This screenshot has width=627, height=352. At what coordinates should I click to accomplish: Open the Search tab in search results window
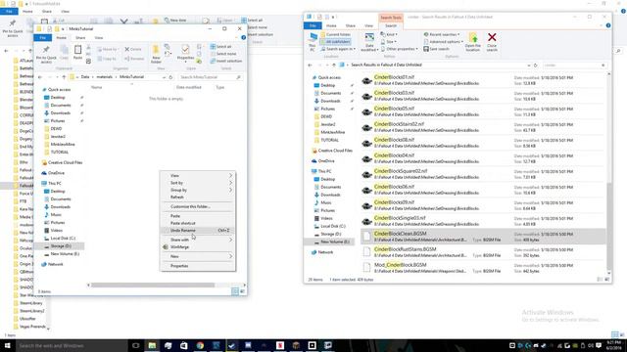[391, 25]
